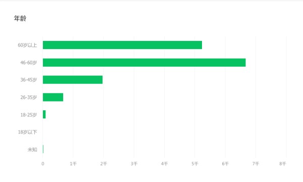Click the 5千 axis tick label
Viewport: 303px width, 182px height.
coord(195,164)
